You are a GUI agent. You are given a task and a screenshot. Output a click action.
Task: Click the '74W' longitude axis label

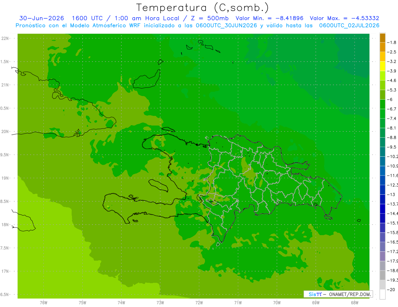(121, 303)
